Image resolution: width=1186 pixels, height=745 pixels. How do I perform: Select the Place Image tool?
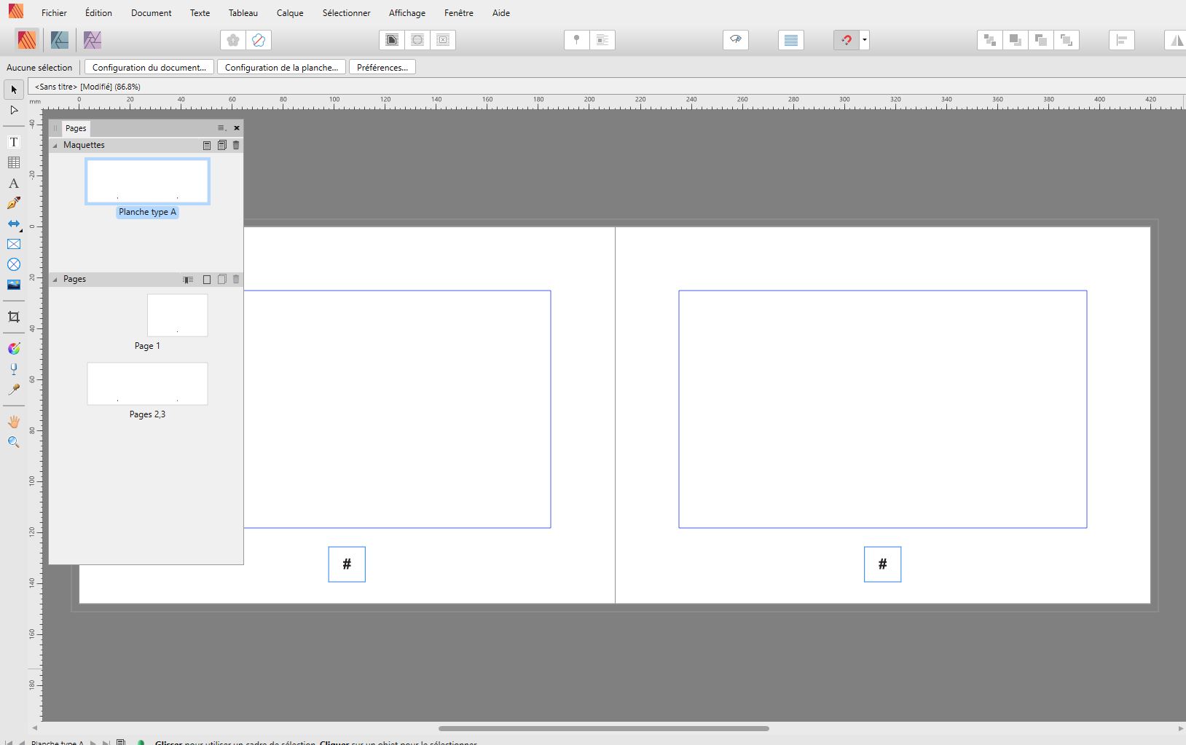tap(14, 285)
